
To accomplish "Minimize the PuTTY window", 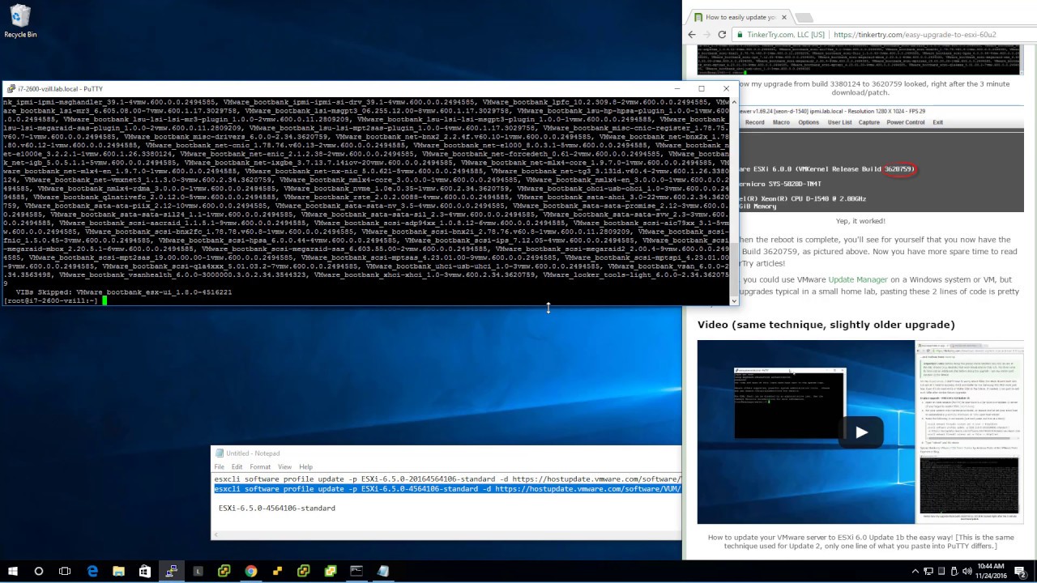I will tap(677, 88).
